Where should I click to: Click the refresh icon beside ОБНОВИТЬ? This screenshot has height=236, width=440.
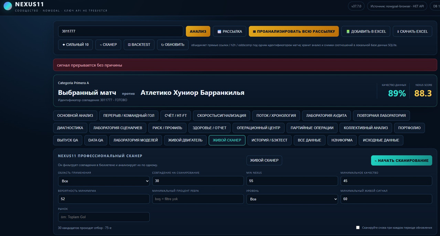pos(163,45)
